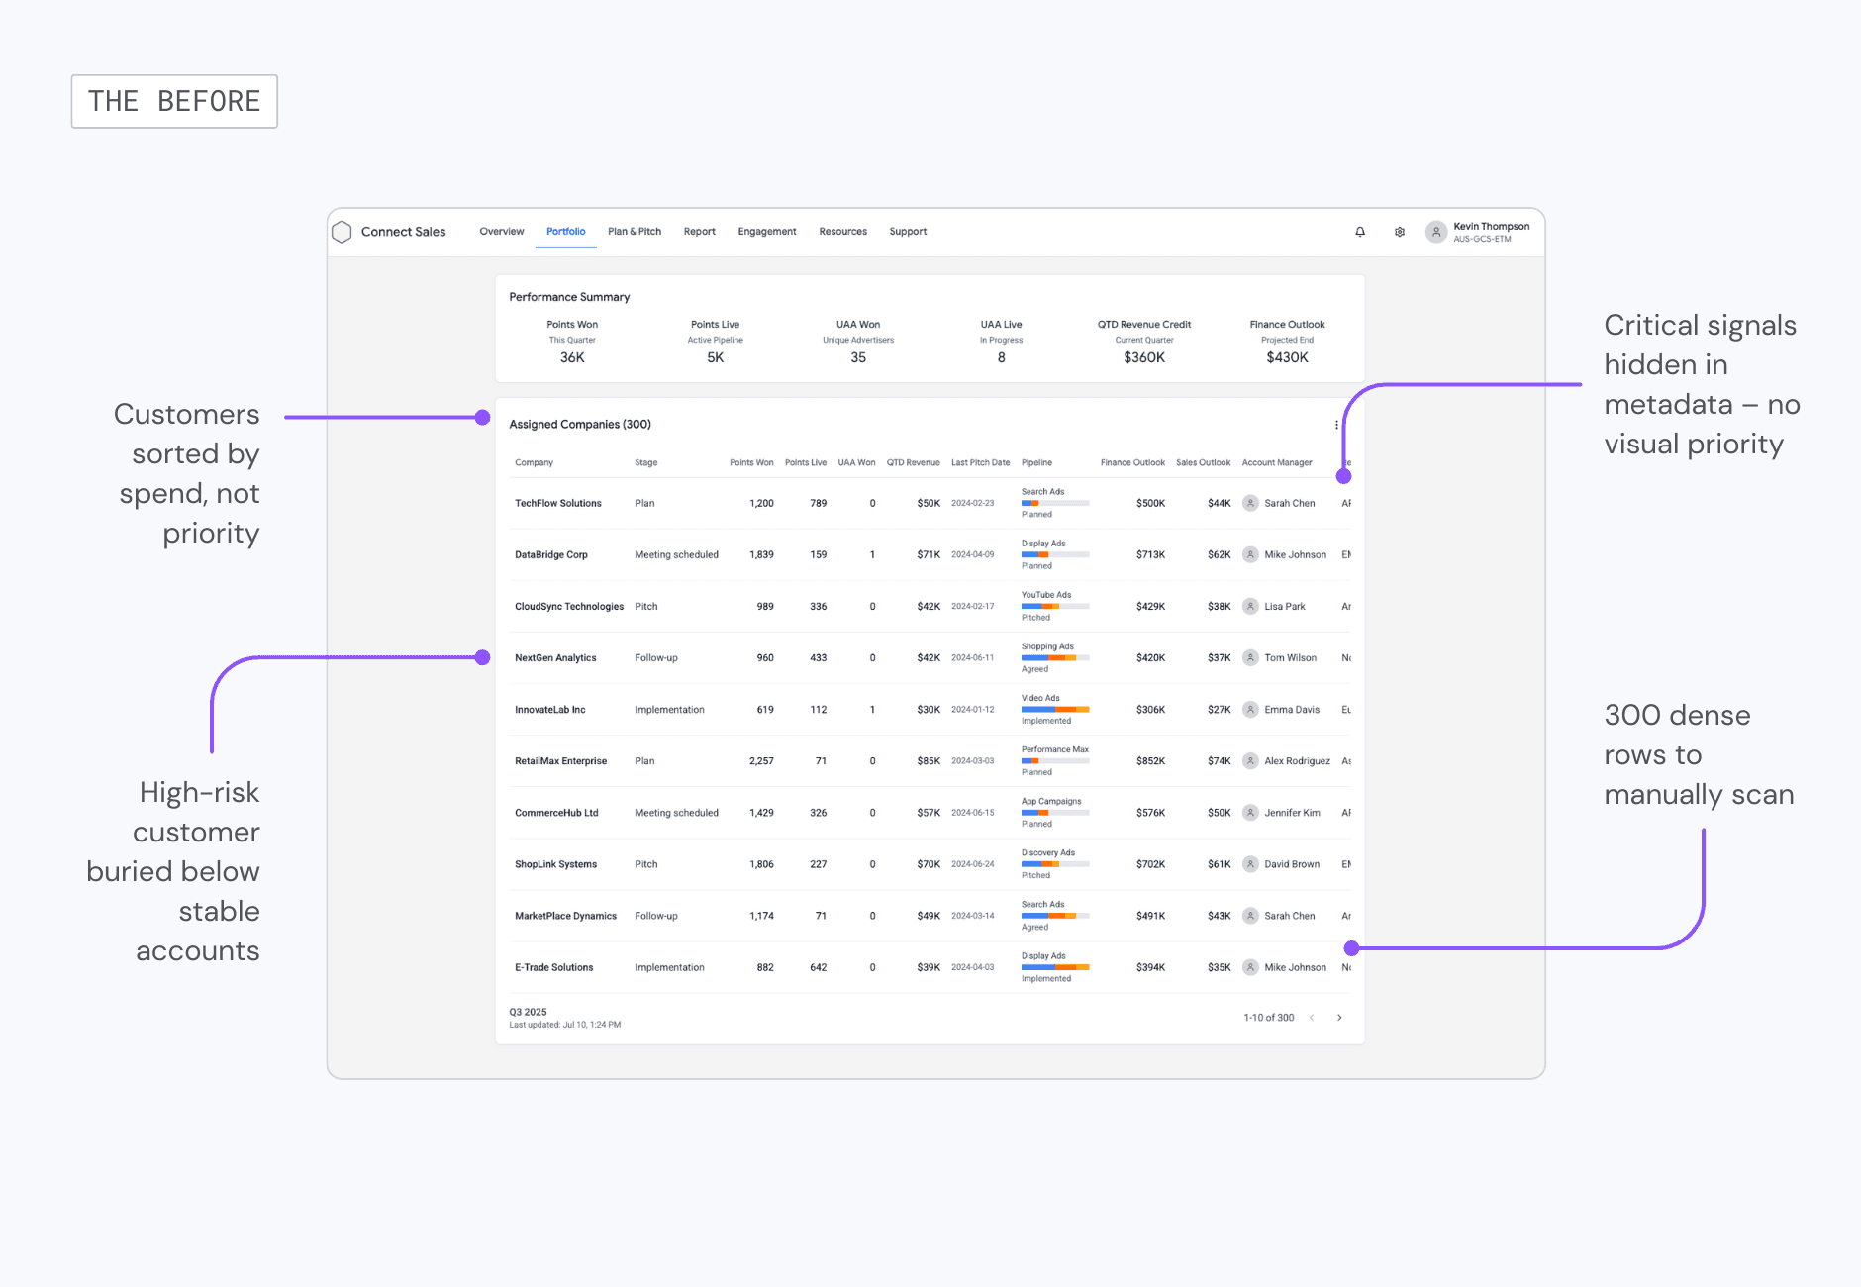Click Lisa Park's avatar on CloudSync Technologies row
The height and width of the screenshot is (1287, 1861).
[x=1250, y=606]
